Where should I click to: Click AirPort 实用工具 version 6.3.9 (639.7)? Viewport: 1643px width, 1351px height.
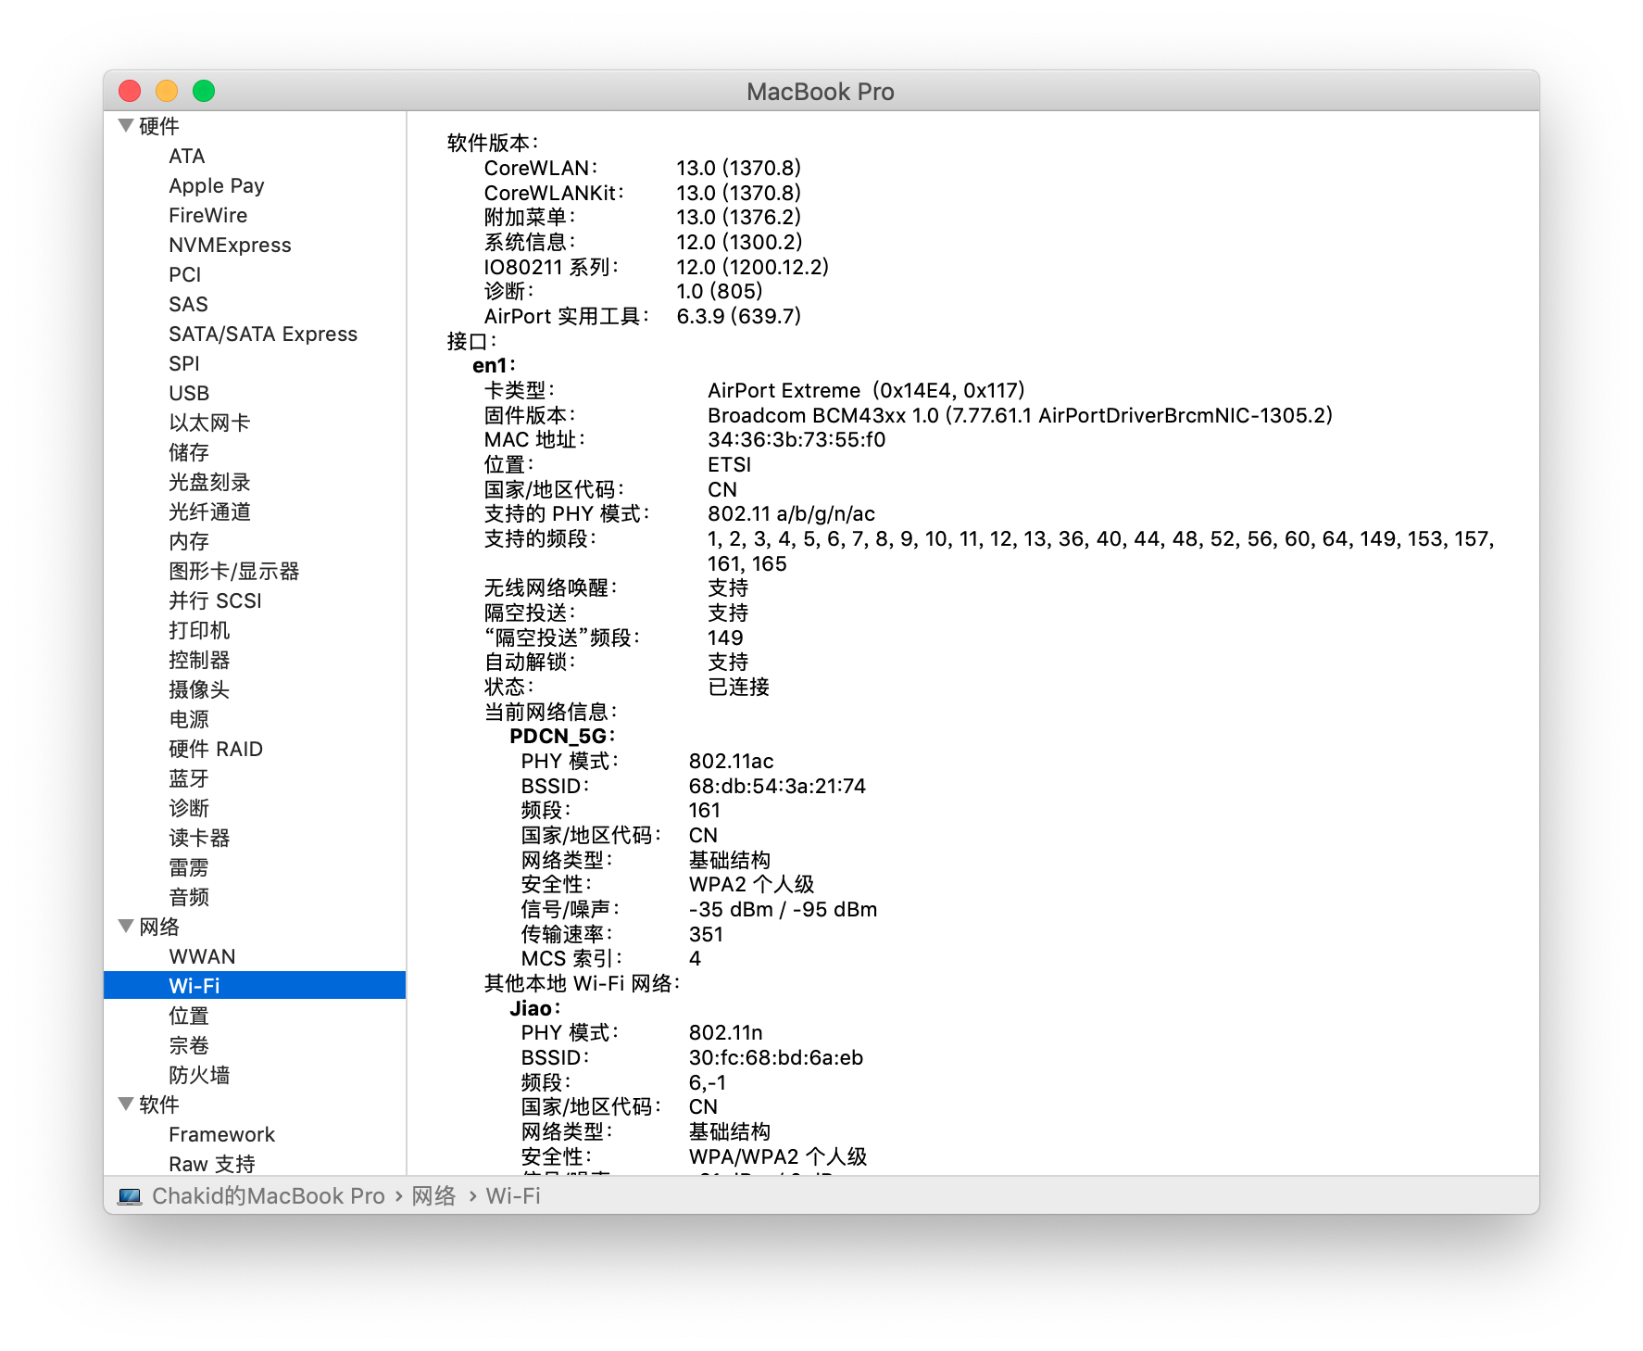(x=738, y=316)
